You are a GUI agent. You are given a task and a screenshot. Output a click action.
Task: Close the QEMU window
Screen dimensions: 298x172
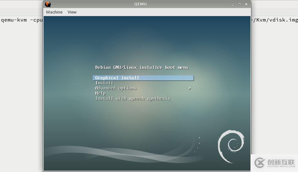246,4
